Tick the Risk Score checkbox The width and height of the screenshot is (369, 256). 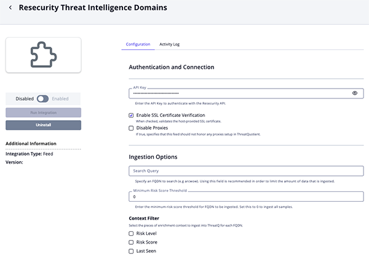[x=131, y=242]
